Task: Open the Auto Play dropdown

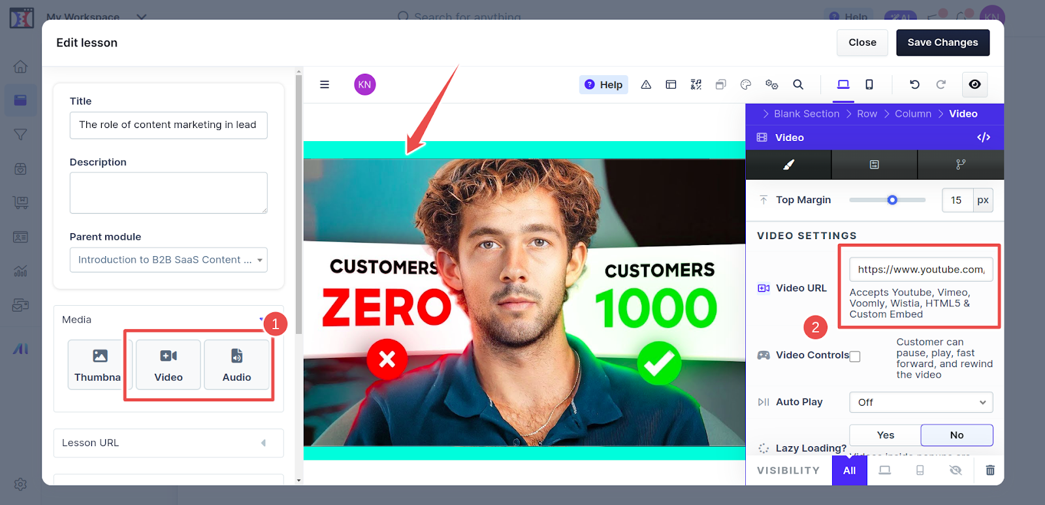Action: 921,402
